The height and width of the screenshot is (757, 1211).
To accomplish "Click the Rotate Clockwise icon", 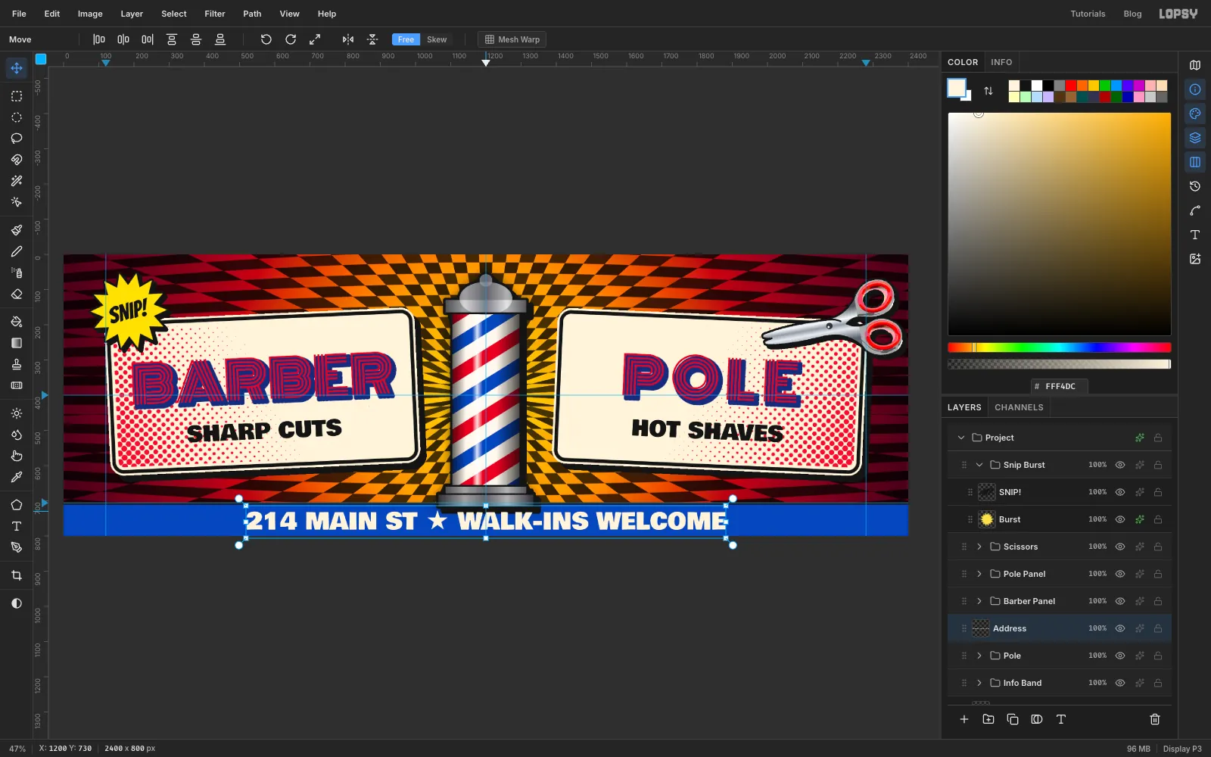I will 291,39.
